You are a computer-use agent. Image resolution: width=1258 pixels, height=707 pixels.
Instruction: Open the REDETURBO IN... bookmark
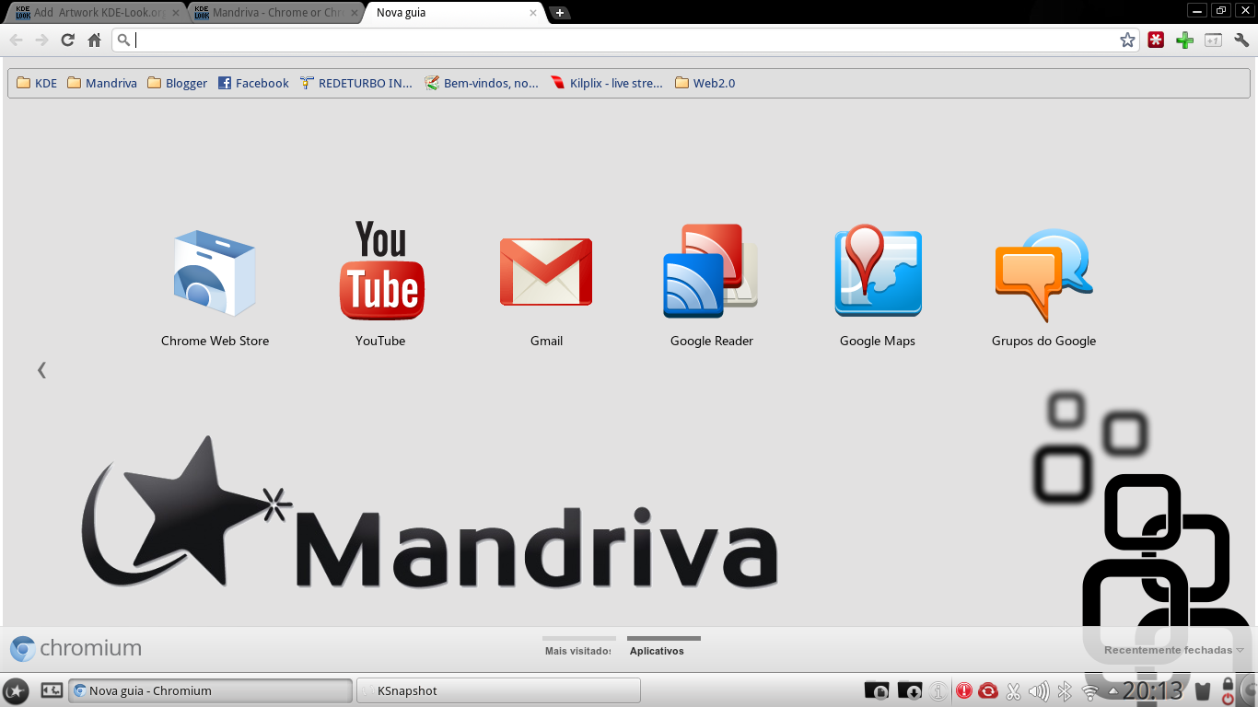point(356,83)
